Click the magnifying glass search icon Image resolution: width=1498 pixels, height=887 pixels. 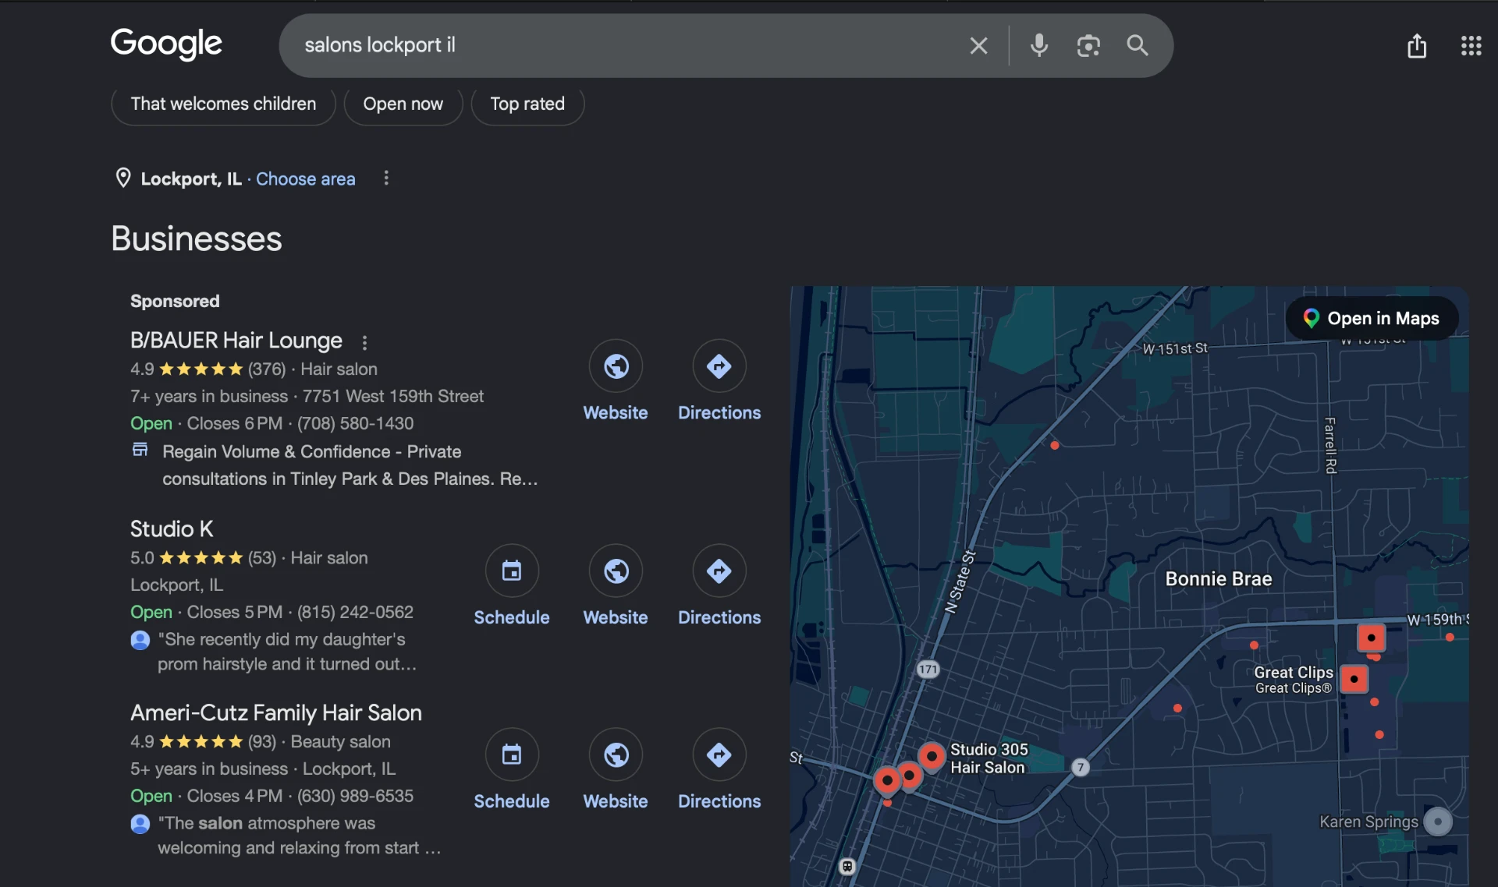1138,46
